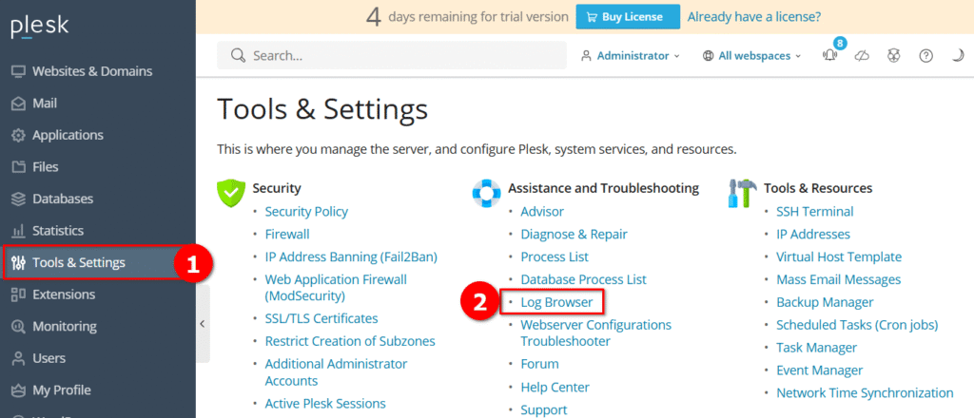Click the crossed-out cloud status icon
Image resolution: width=974 pixels, height=418 pixels.
coord(862,56)
